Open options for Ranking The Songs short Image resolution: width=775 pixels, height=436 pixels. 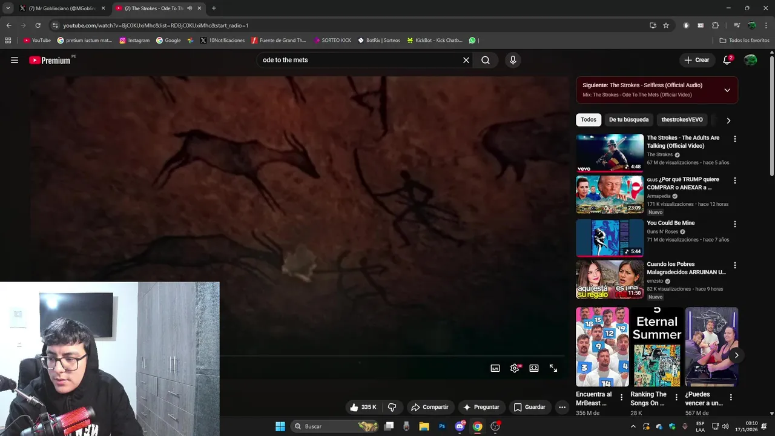tap(676, 398)
